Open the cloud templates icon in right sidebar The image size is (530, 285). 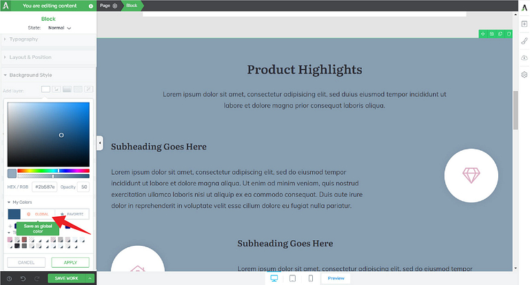coord(524,58)
